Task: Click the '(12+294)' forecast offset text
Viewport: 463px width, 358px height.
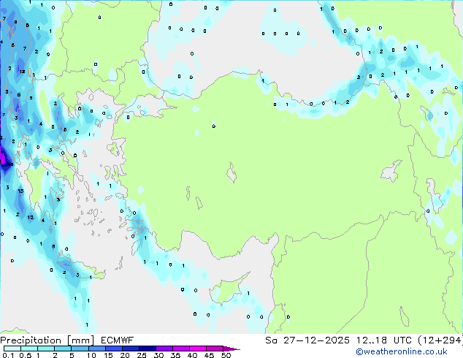Action: tap(440, 340)
